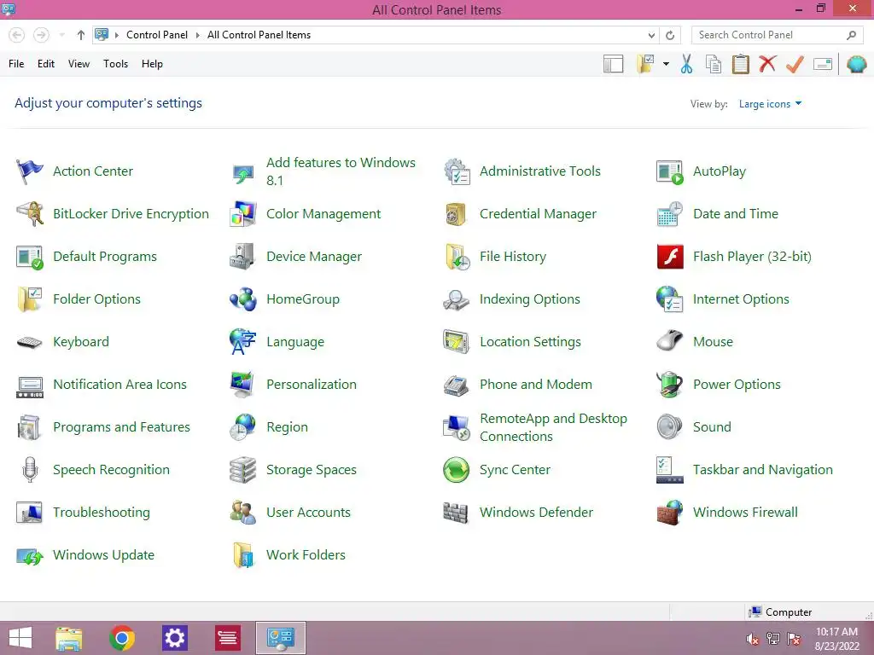Open the Power Options battery icon
The width and height of the screenshot is (874, 655).
point(670,385)
